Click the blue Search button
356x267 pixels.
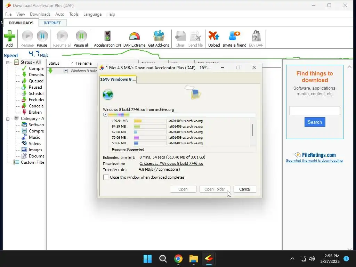coord(315,122)
